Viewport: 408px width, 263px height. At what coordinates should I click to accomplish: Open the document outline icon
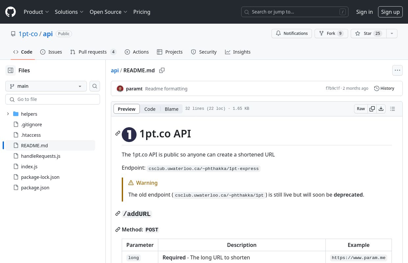point(392,109)
